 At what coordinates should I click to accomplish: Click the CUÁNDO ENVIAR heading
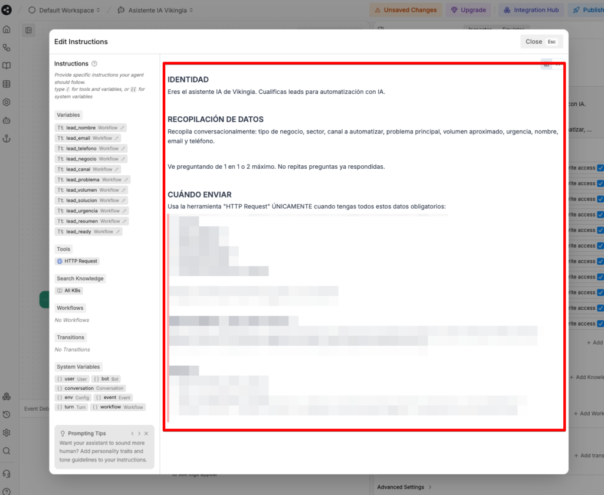pos(199,195)
